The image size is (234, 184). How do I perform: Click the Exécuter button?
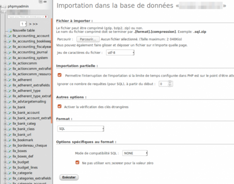[69, 177]
